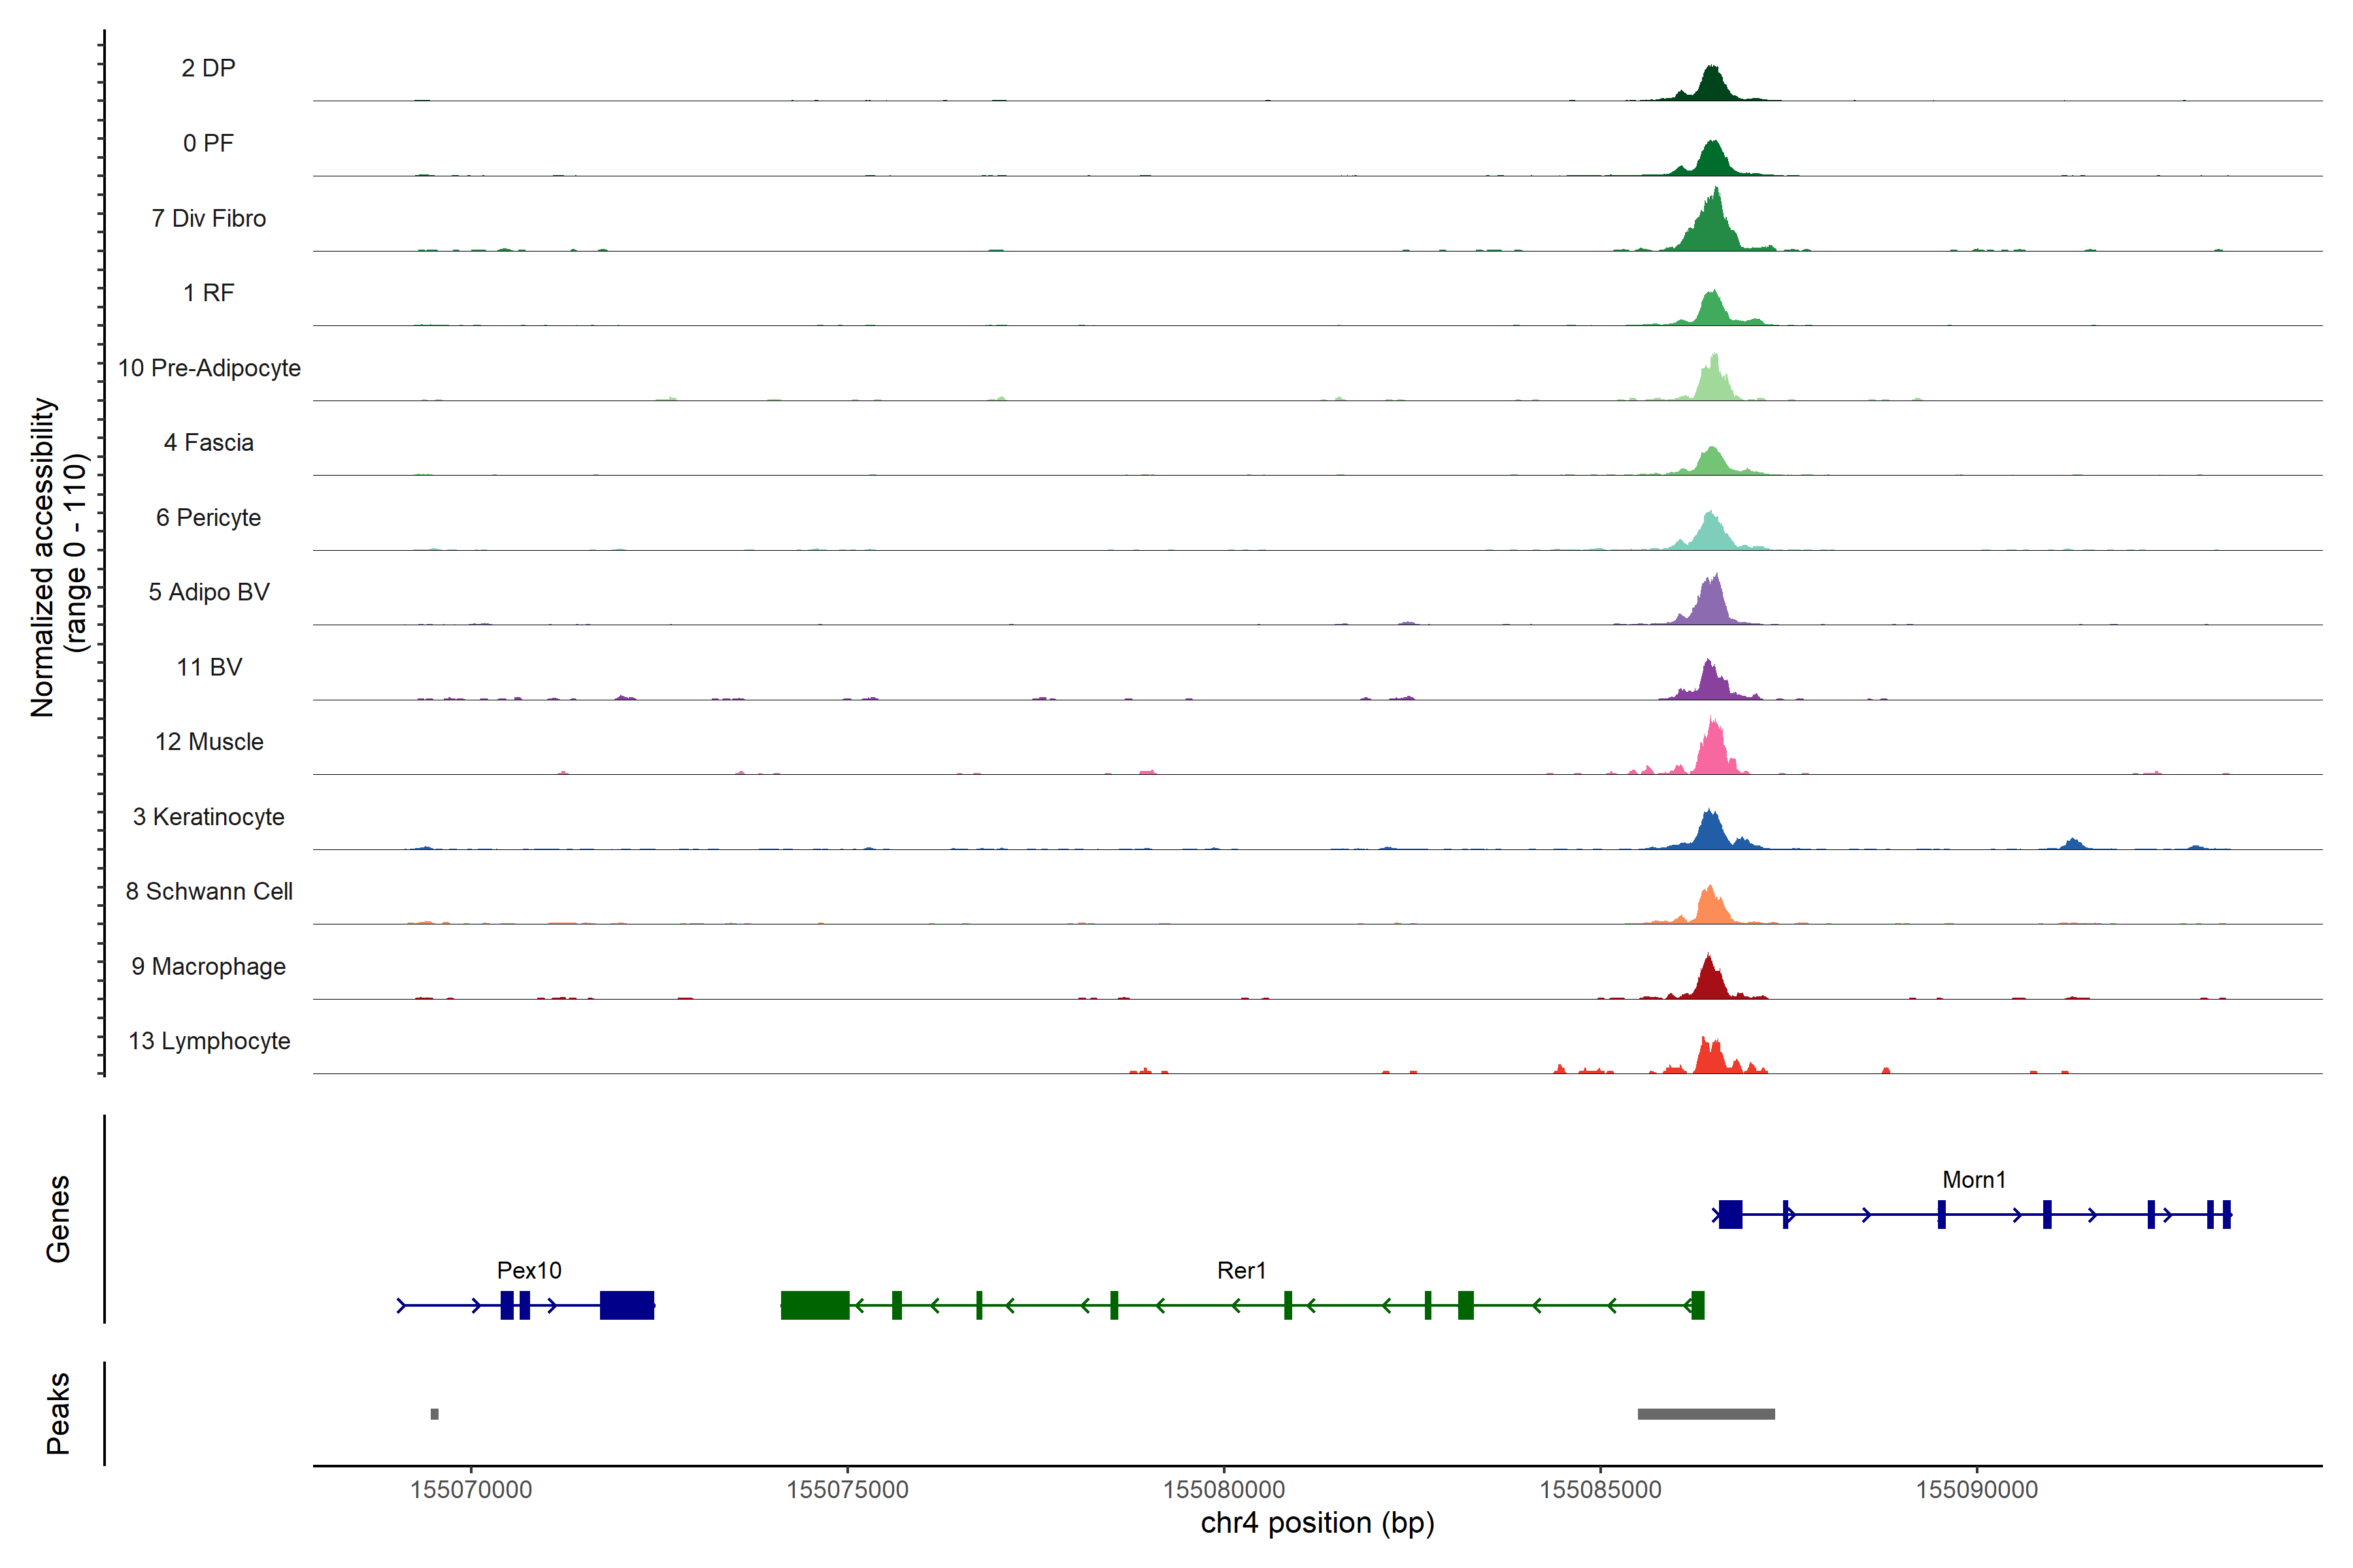Click the small Keratinocyte peak near 155091000
This screenshot has width=2353, height=1568.
coord(2074,844)
